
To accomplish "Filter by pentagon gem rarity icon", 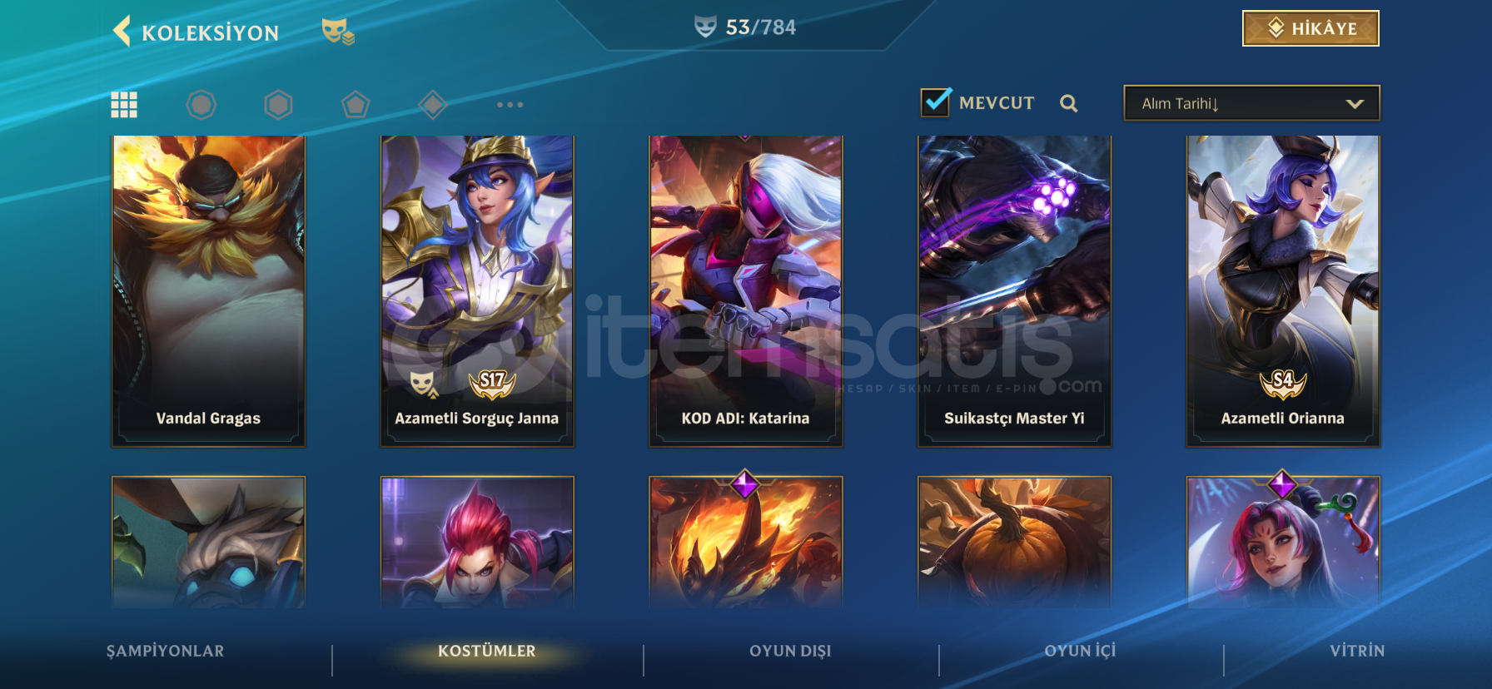I will (x=356, y=105).
